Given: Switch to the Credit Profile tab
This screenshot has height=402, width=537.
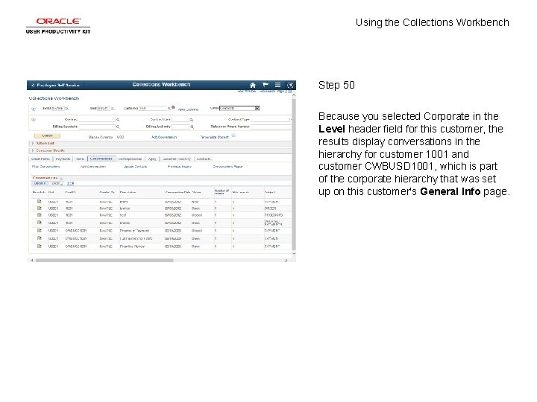Looking at the screenshot, I should (x=40, y=159).
